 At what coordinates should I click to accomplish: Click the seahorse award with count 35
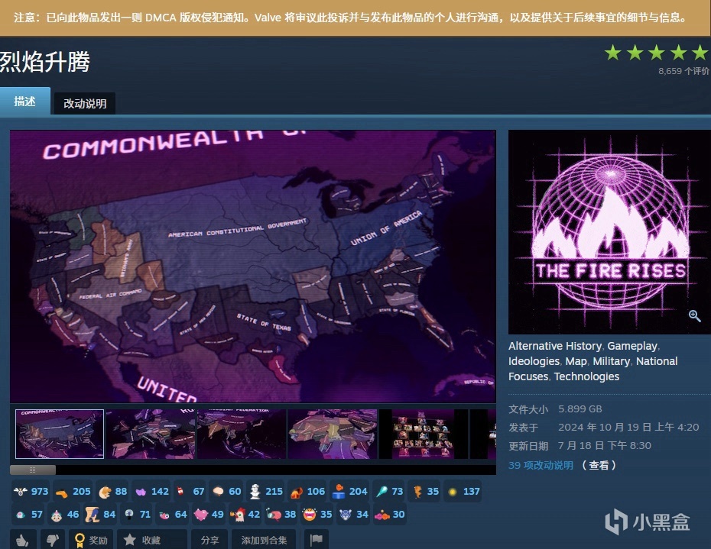[x=425, y=492]
